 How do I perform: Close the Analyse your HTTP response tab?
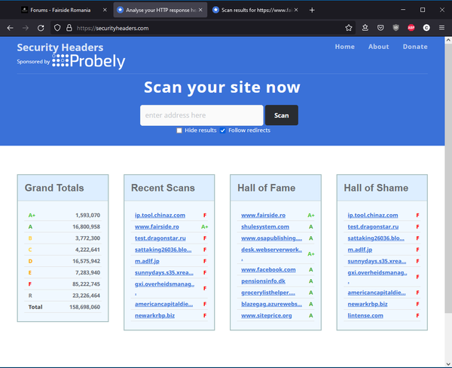coord(200,10)
